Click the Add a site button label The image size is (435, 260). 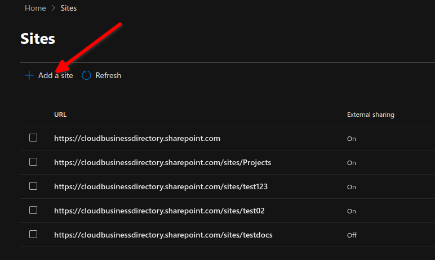point(55,75)
